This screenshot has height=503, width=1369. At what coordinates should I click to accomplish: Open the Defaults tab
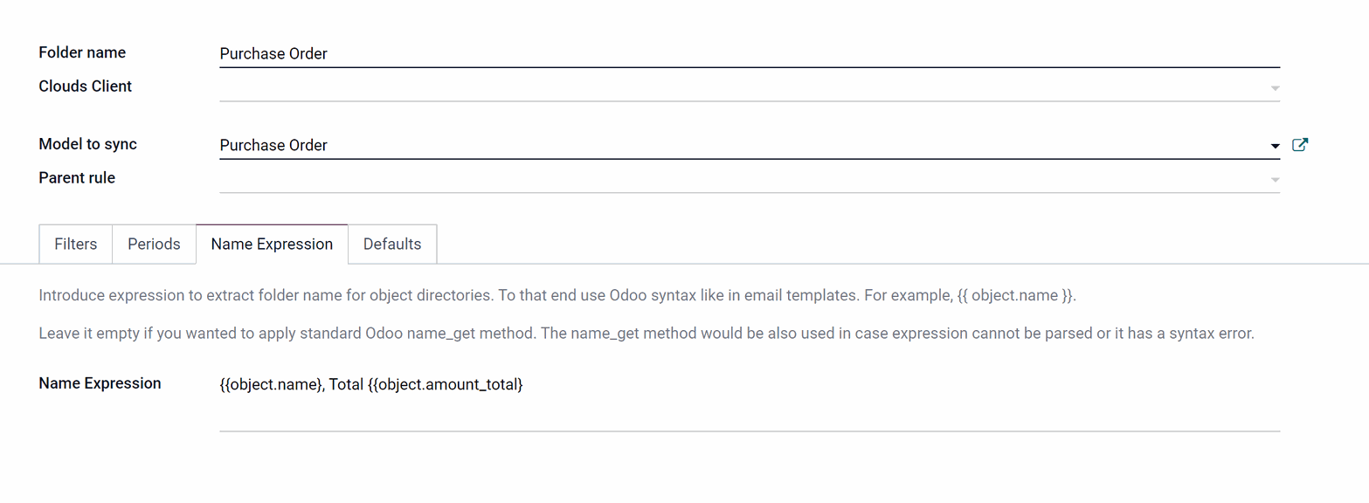coord(392,244)
